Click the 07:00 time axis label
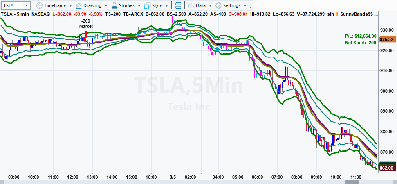 click(277, 176)
